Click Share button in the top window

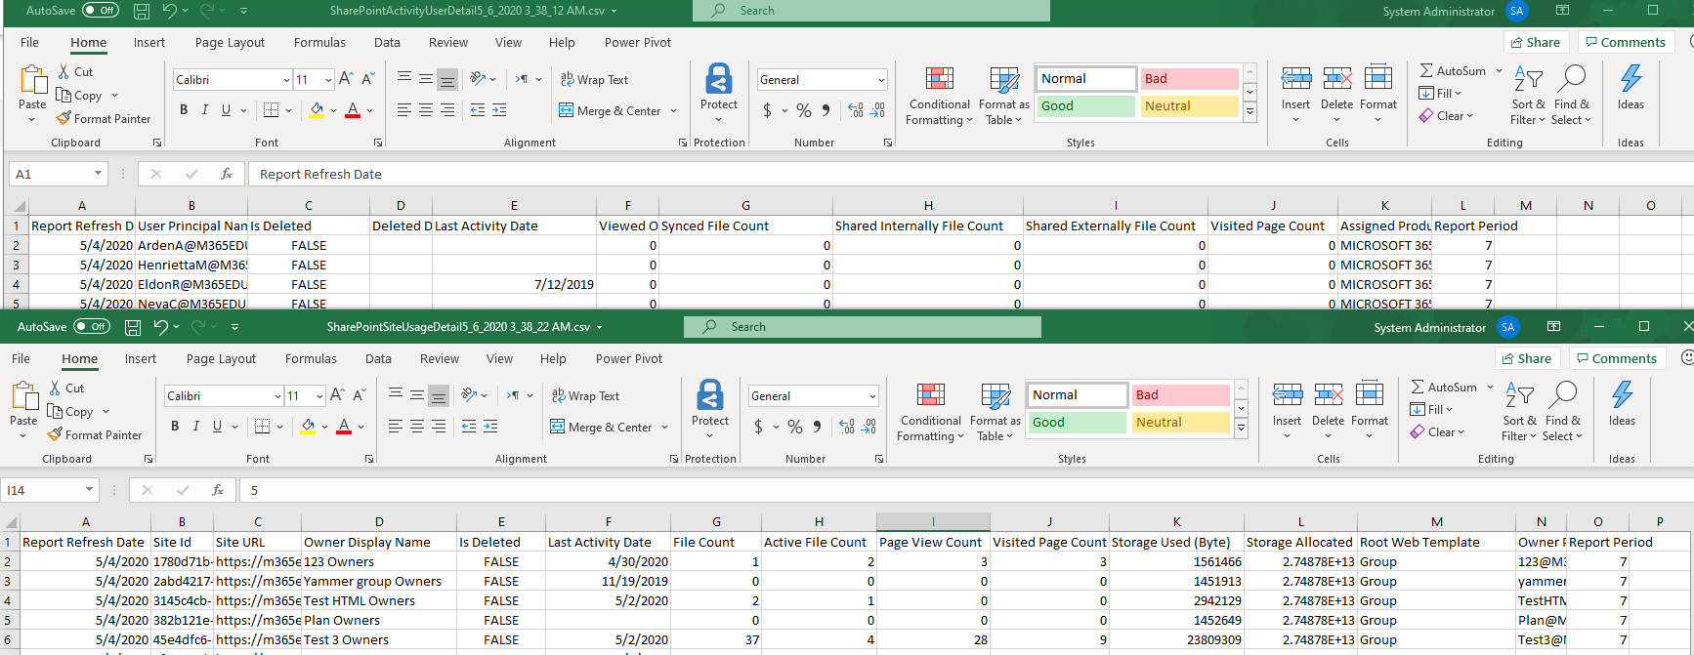tap(1536, 42)
